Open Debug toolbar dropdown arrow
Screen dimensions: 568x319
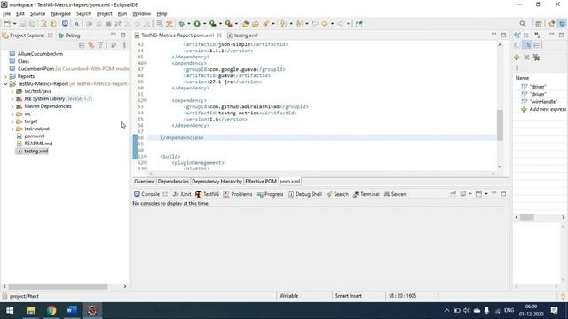pos(189,24)
